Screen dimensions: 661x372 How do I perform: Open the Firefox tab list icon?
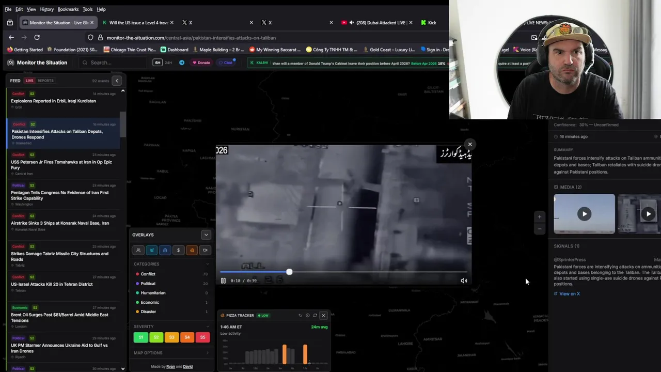tap(10, 23)
